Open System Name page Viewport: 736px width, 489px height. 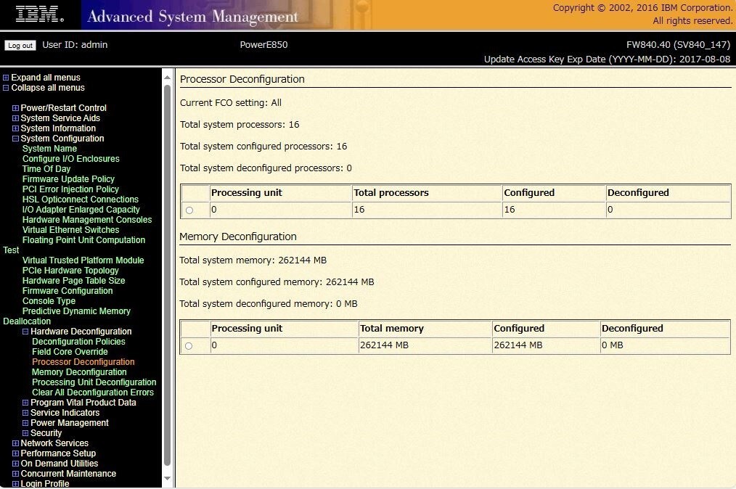tap(50, 149)
